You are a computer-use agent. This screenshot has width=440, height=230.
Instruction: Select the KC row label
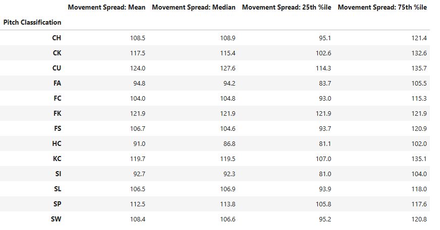click(x=57, y=159)
